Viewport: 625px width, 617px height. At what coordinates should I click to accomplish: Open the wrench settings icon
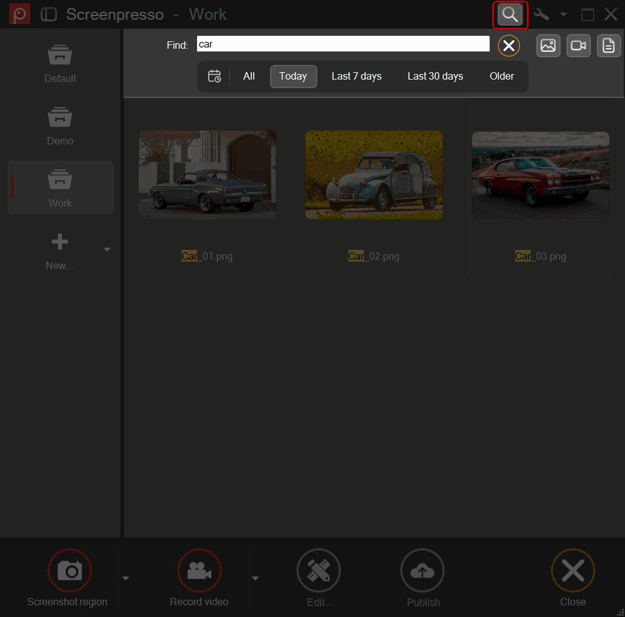click(x=541, y=15)
